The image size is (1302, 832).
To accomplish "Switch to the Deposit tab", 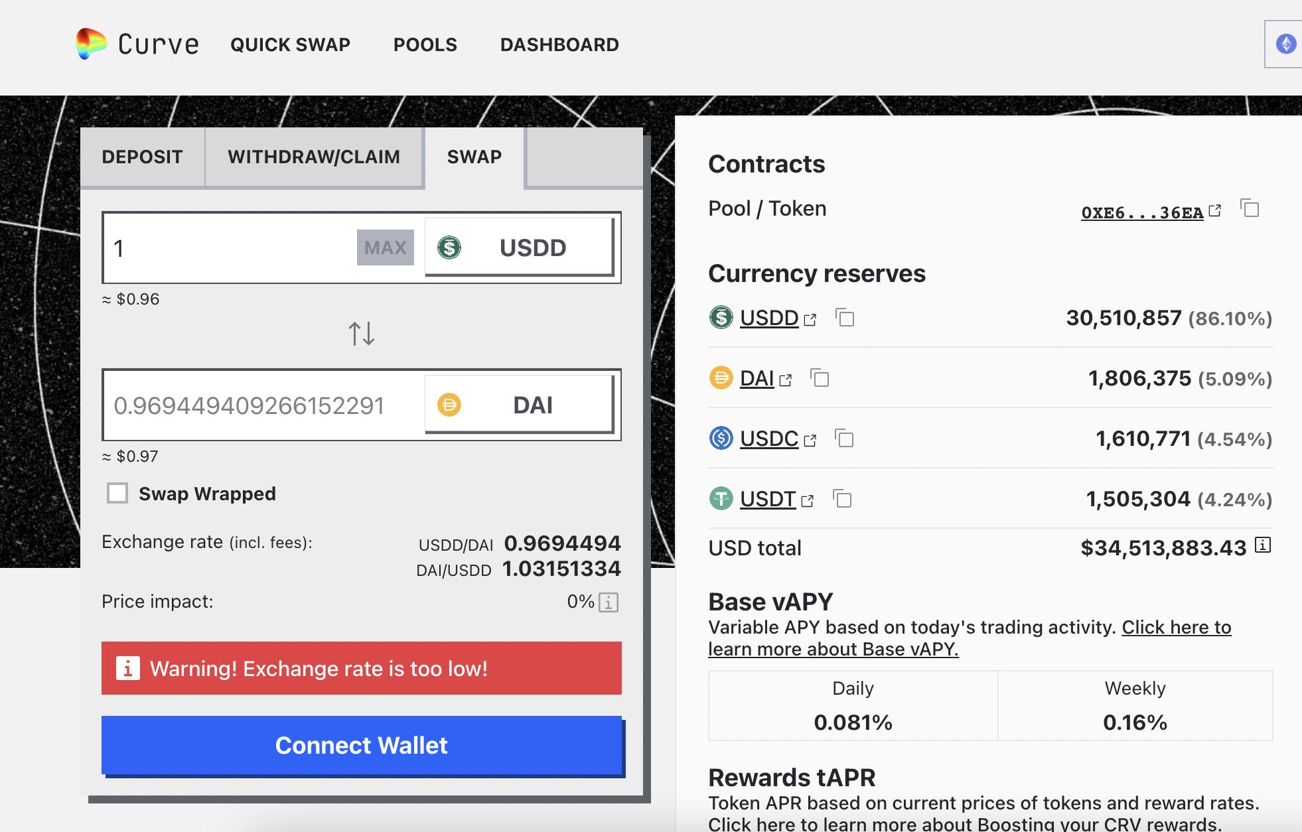I will click(142, 157).
